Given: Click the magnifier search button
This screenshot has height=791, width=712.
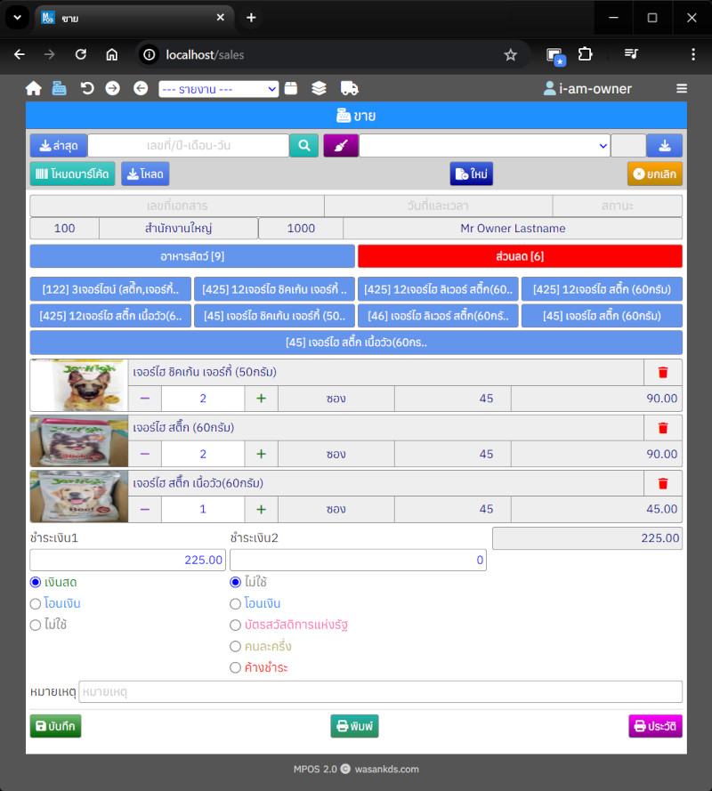Looking at the screenshot, I should (303, 146).
